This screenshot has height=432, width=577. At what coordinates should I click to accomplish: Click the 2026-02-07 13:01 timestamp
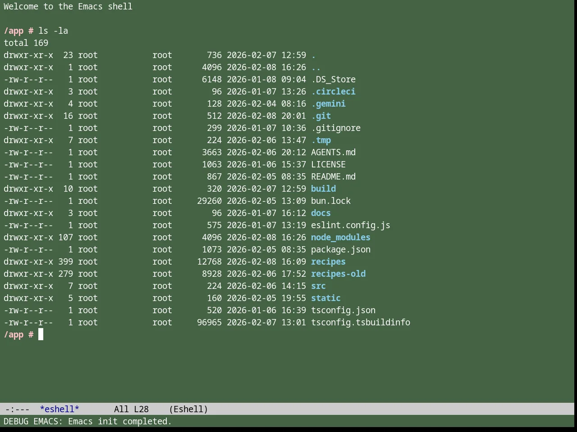pyautogui.click(x=266, y=322)
